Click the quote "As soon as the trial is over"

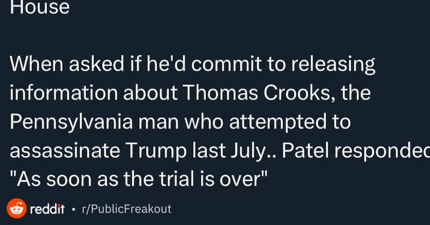(x=138, y=179)
